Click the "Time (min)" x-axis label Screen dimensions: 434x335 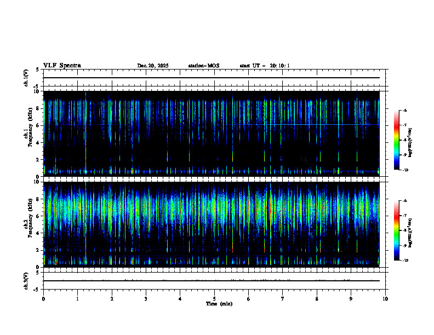[219, 304]
